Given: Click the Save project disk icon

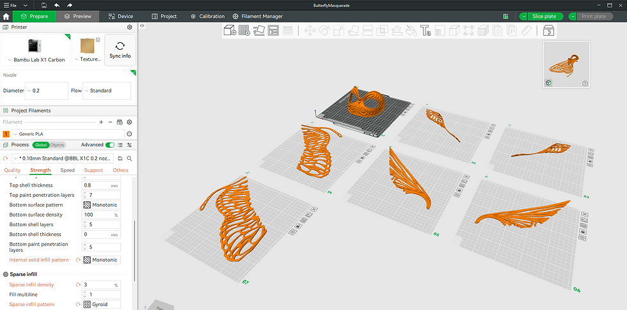Looking at the screenshot, I should click(x=44, y=5).
